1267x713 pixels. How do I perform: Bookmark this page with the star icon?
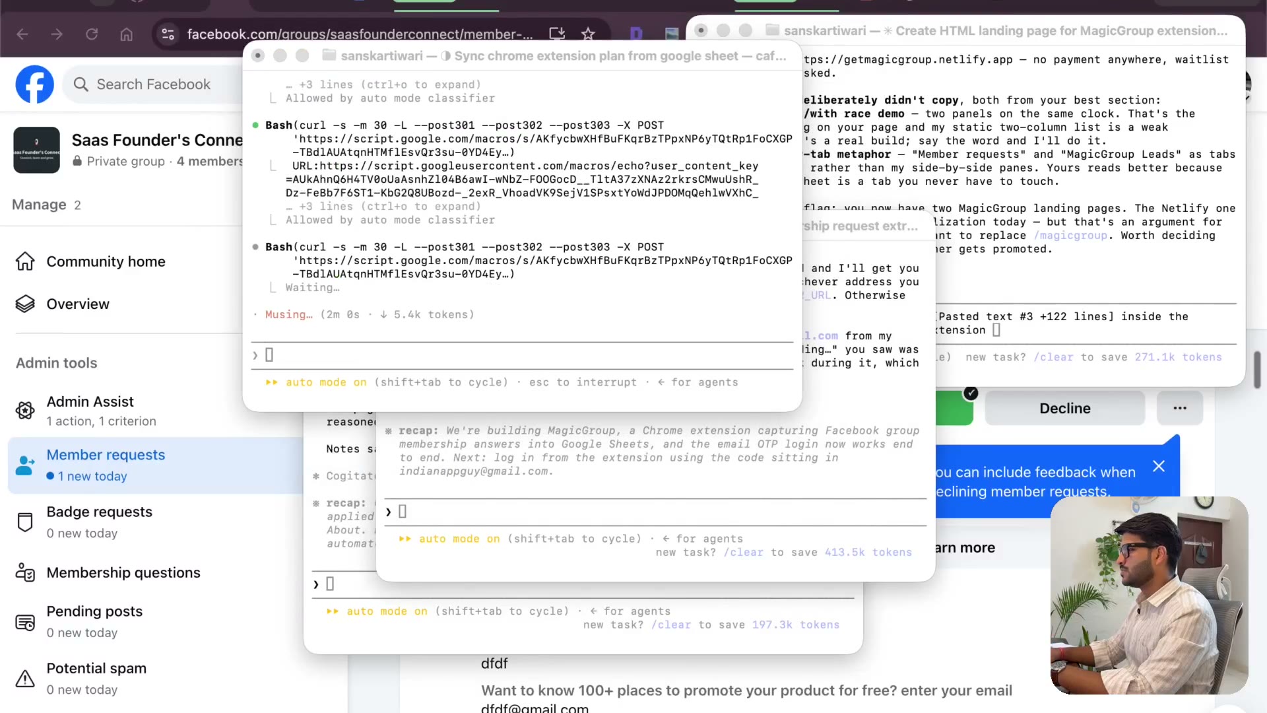coord(588,34)
